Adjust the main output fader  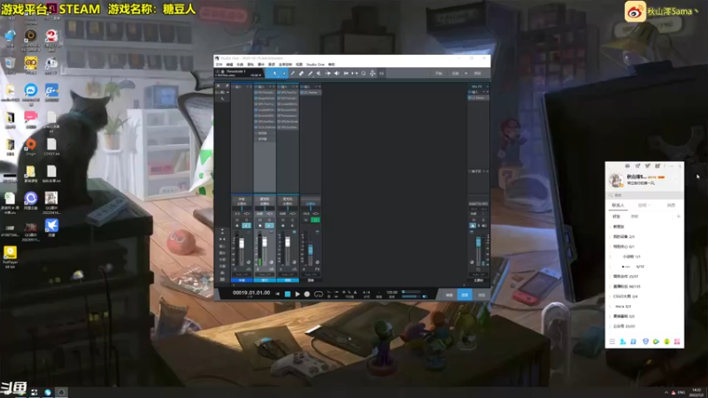point(478,241)
